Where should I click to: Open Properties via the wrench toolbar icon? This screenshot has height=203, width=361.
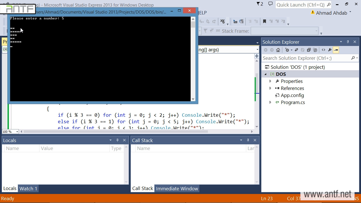330,50
